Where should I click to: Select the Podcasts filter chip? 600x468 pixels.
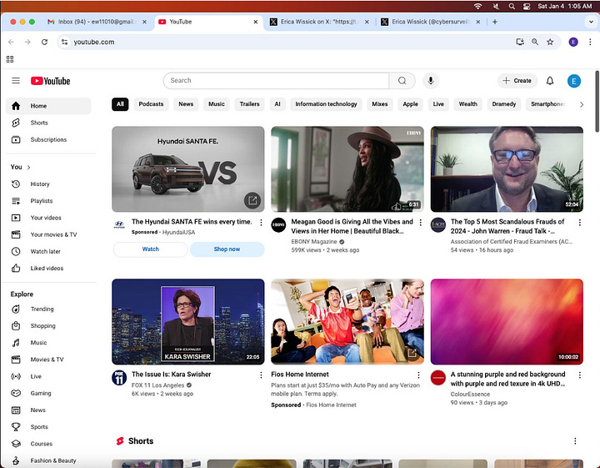coord(151,104)
